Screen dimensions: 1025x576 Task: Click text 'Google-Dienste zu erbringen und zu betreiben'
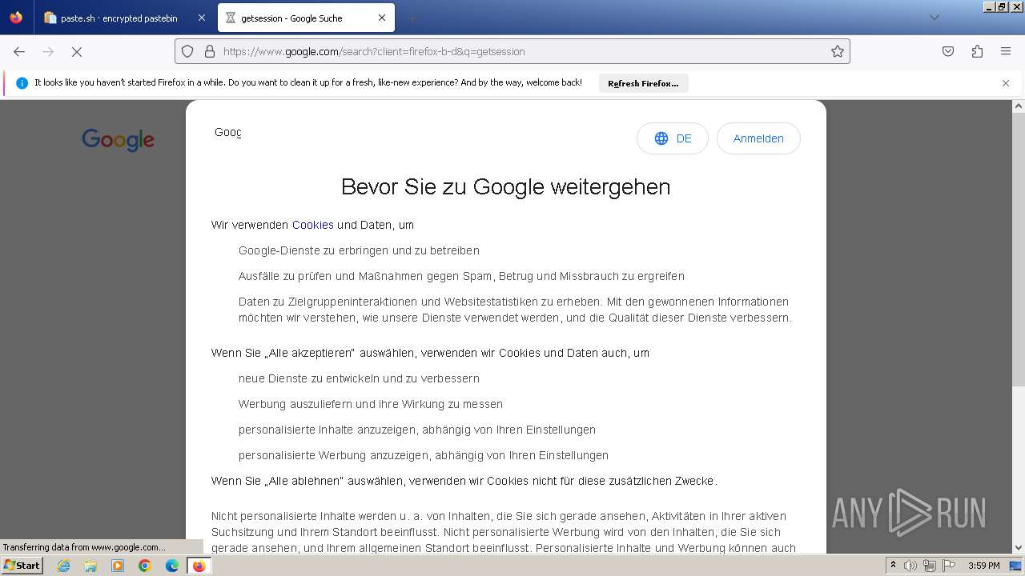(x=359, y=250)
